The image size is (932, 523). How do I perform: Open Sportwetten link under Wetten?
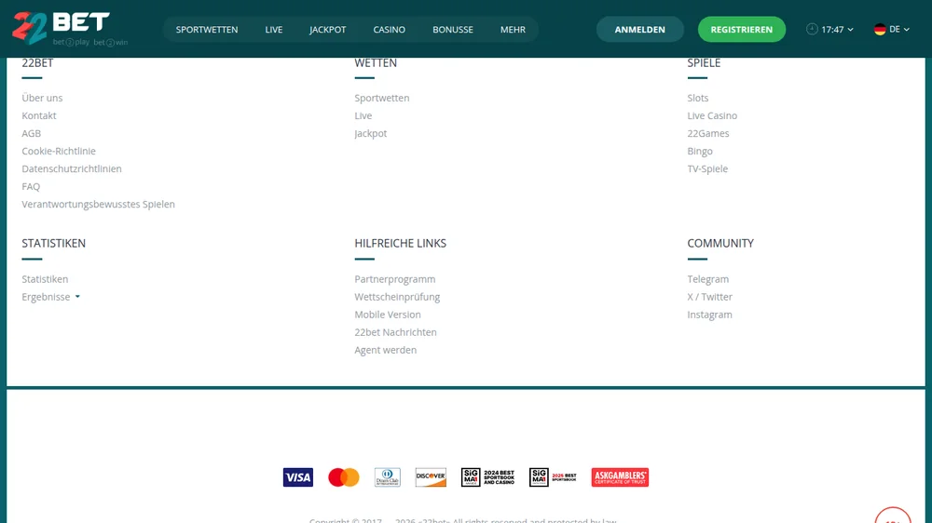click(382, 98)
